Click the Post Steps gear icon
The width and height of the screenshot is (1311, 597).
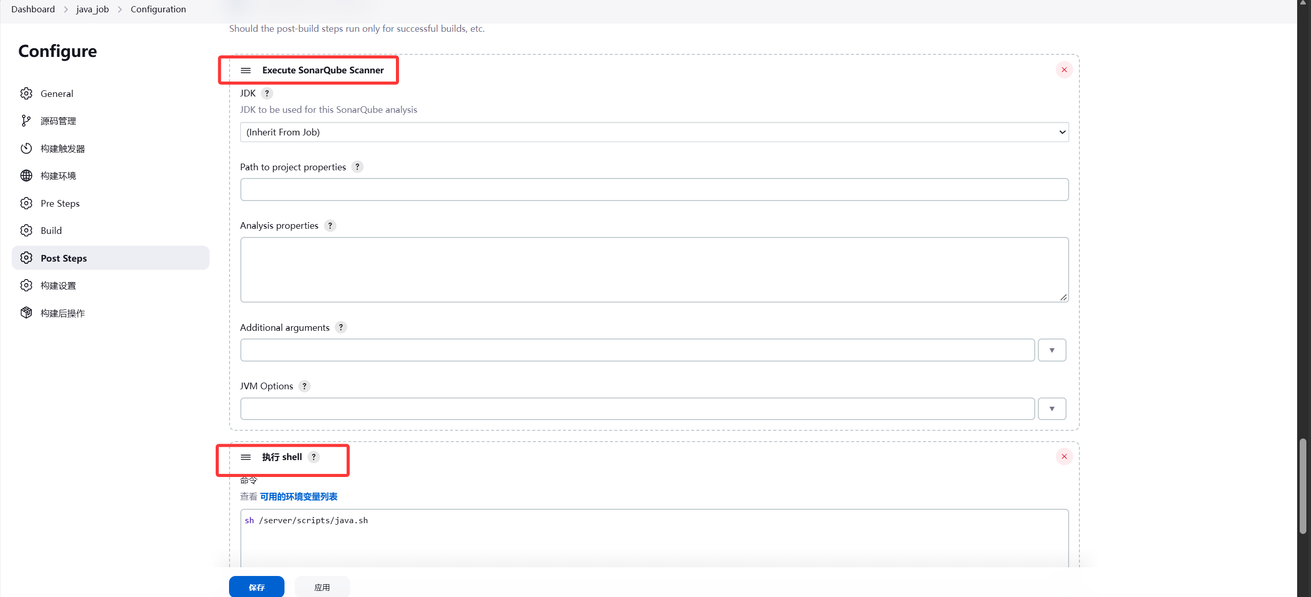[x=26, y=257]
